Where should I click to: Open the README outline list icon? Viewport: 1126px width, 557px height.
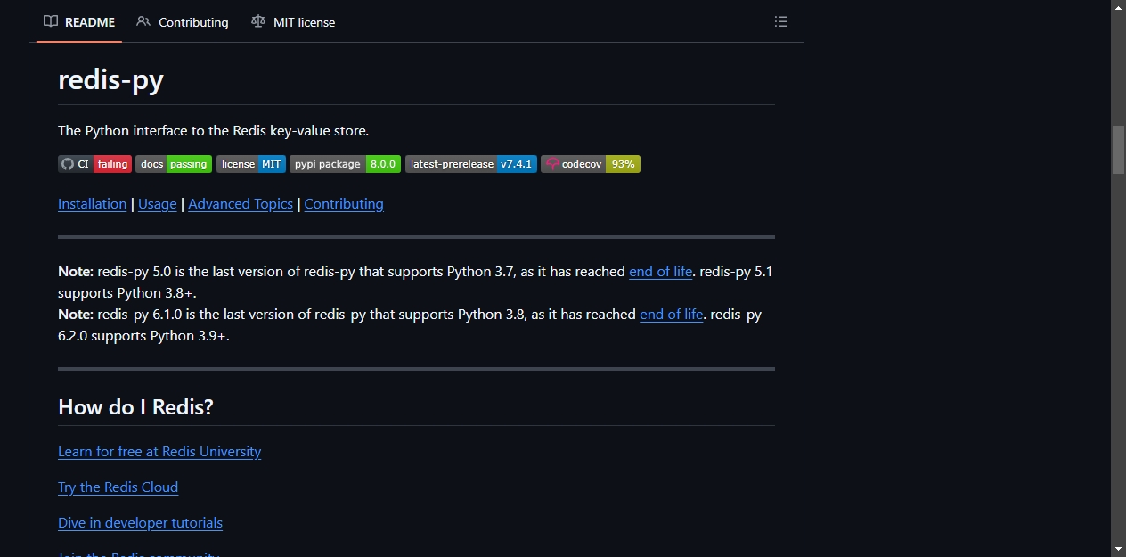click(x=781, y=21)
